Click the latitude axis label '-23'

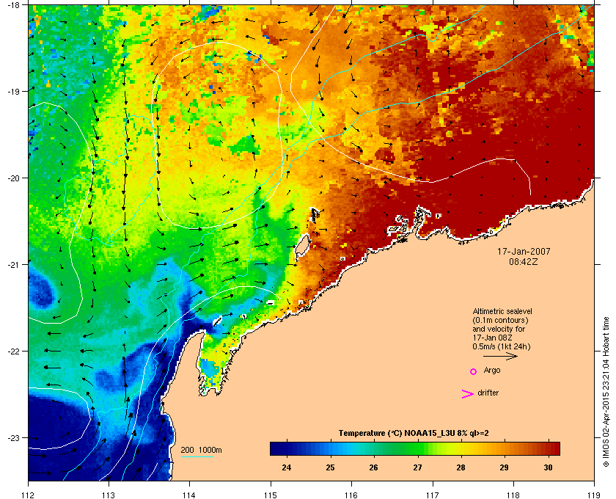coord(13,437)
